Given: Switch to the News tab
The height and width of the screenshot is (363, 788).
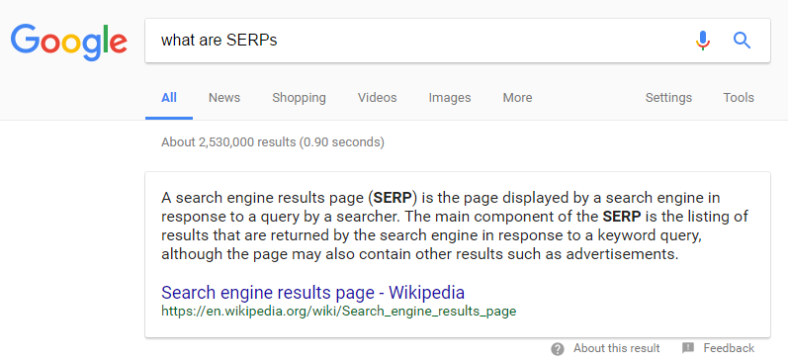Looking at the screenshot, I should (x=224, y=98).
